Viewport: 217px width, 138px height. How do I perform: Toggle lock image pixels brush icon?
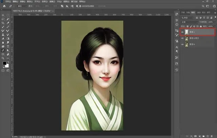(x=191, y=26)
